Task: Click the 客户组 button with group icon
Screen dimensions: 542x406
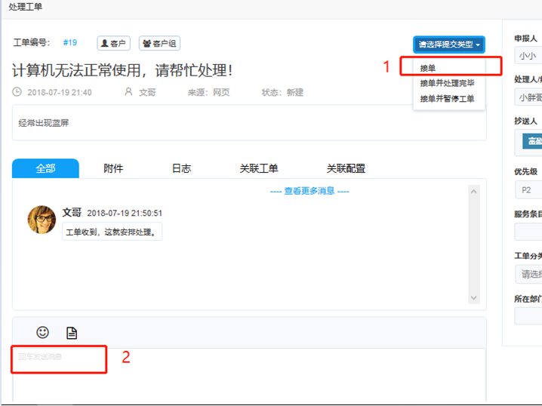Action: tap(159, 44)
